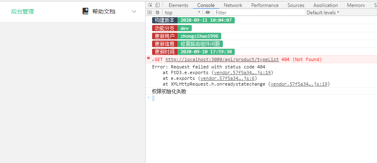Click the 后台管理 title link
The image size is (377, 163).
pyautogui.click(x=22, y=11)
